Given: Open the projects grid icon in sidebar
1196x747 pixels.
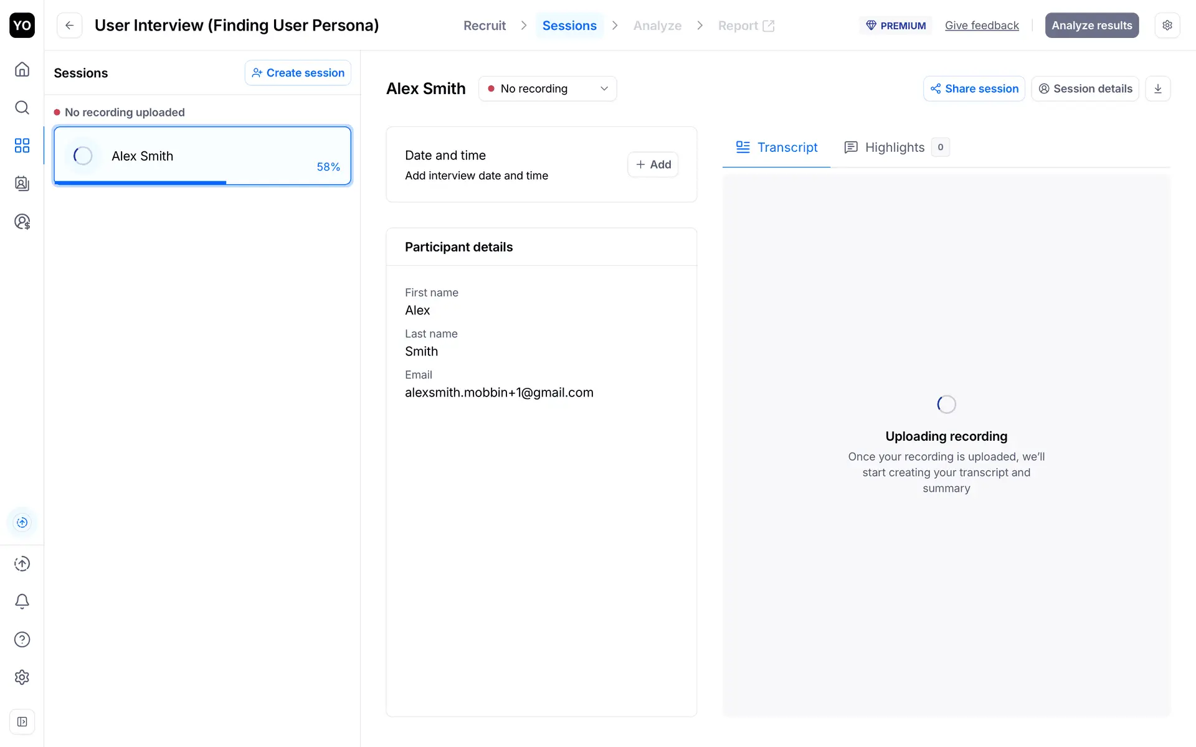Looking at the screenshot, I should 22,146.
